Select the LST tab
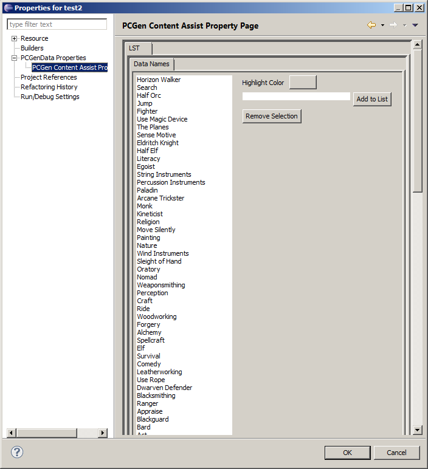The image size is (428, 469). [x=137, y=49]
